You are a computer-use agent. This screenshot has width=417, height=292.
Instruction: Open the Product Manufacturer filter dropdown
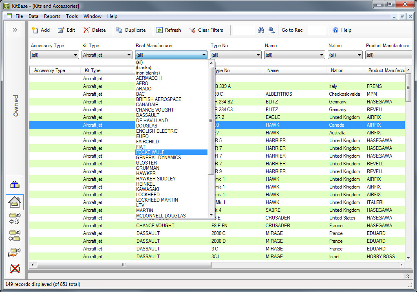[389, 55]
